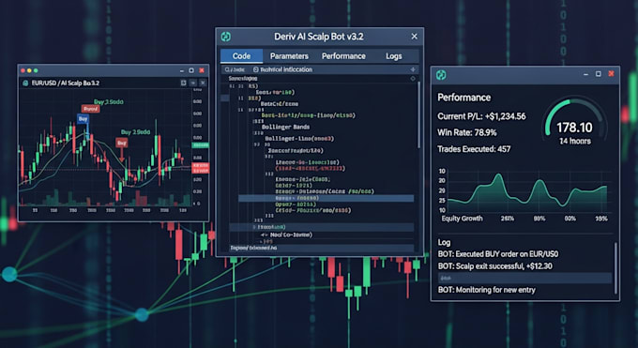Minimize the Performance window
The image size is (638, 348).
(585, 74)
